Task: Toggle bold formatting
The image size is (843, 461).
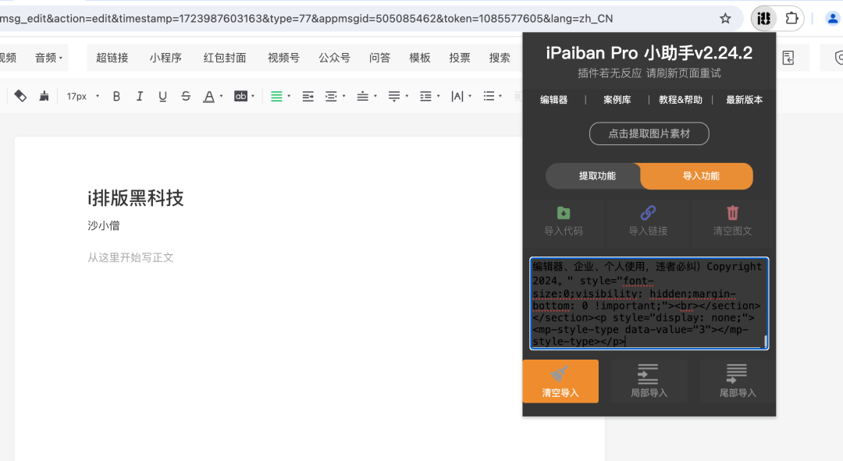Action: click(x=116, y=96)
